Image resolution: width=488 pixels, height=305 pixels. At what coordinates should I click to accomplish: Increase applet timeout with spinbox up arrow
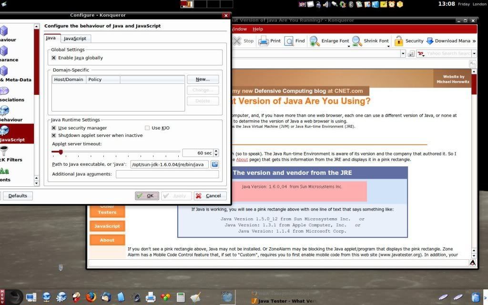216,151
